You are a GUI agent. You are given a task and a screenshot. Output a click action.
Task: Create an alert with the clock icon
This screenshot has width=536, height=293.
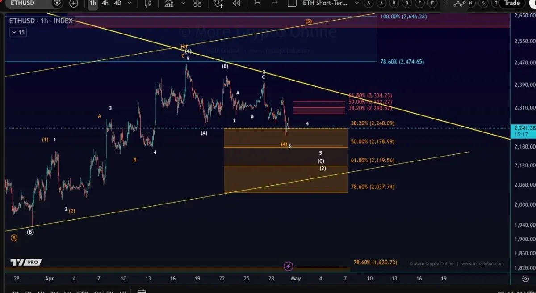click(x=219, y=3)
